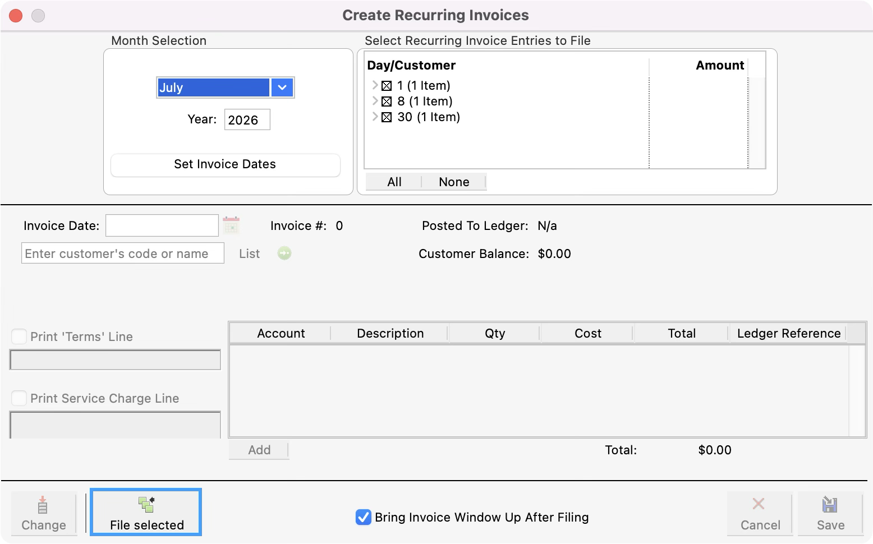The width and height of the screenshot is (873, 544).
Task: Click the Amount column header
Action: pos(699,65)
